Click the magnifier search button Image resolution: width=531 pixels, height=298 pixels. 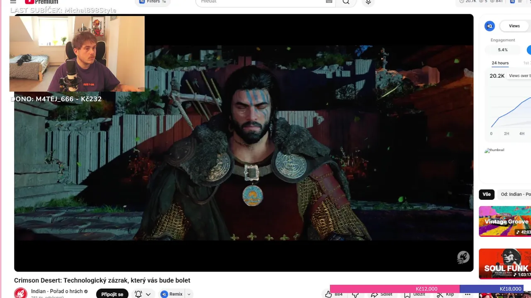tap(346, 2)
